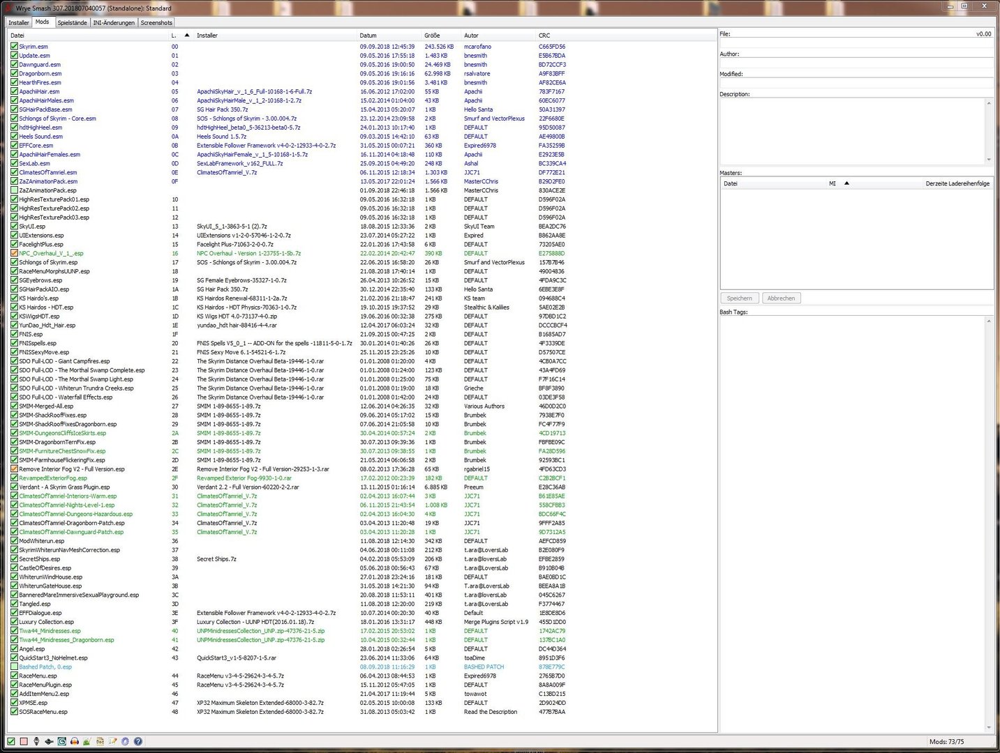Click the Wrye Smash title bar icon
Image resolution: width=1000 pixels, height=753 pixels.
(x=8, y=8)
